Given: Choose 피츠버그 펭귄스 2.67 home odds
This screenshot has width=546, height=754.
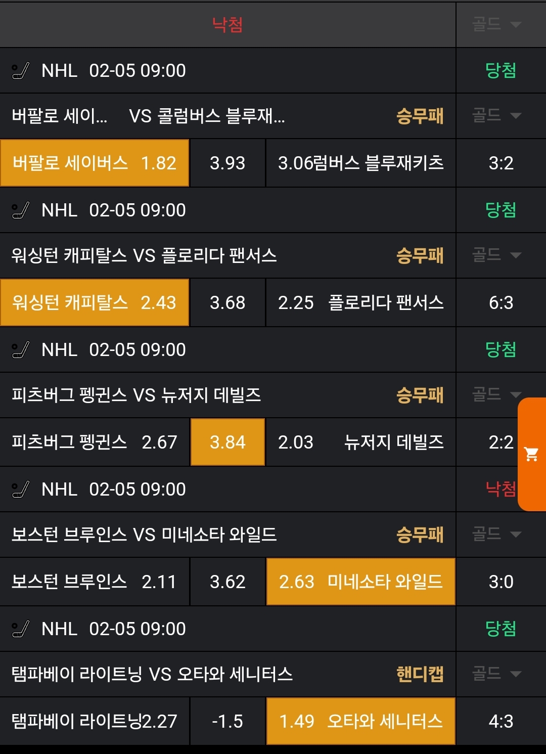Looking at the screenshot, I should (95, 442).
